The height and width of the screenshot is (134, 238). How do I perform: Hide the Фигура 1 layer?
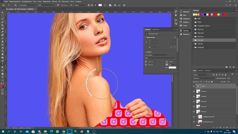[194, 112]
